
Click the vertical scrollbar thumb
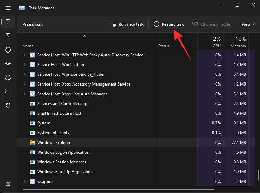pos(258,175)
